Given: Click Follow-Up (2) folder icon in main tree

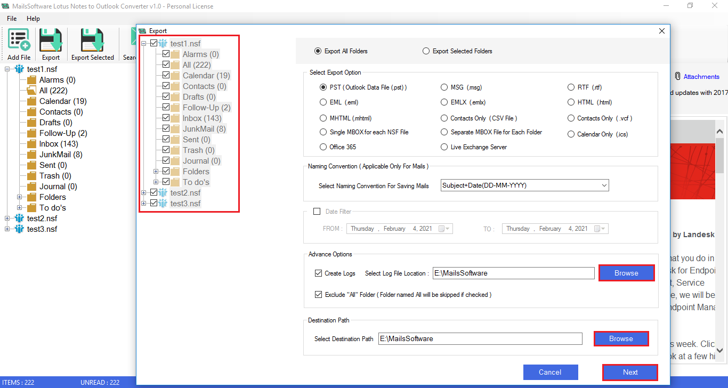Looking at the screenshot, I should 31,133.
